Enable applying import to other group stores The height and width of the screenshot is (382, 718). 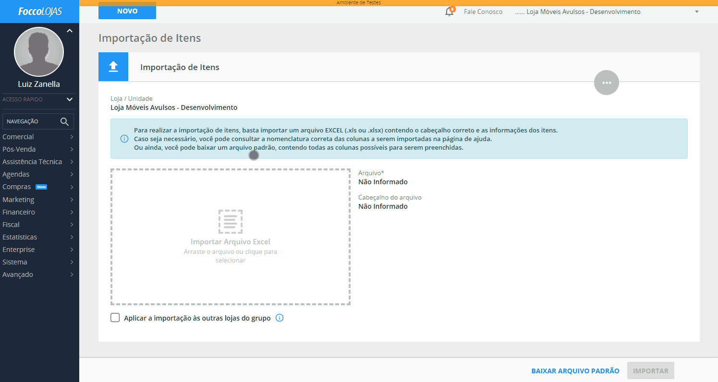[115, 318]
